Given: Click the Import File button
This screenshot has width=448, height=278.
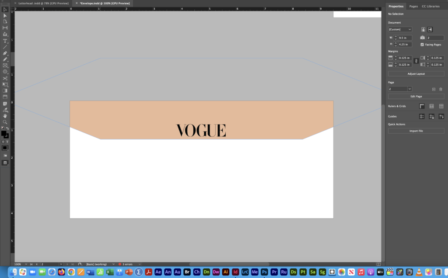Looking at the screenshot, I should 416,131.
